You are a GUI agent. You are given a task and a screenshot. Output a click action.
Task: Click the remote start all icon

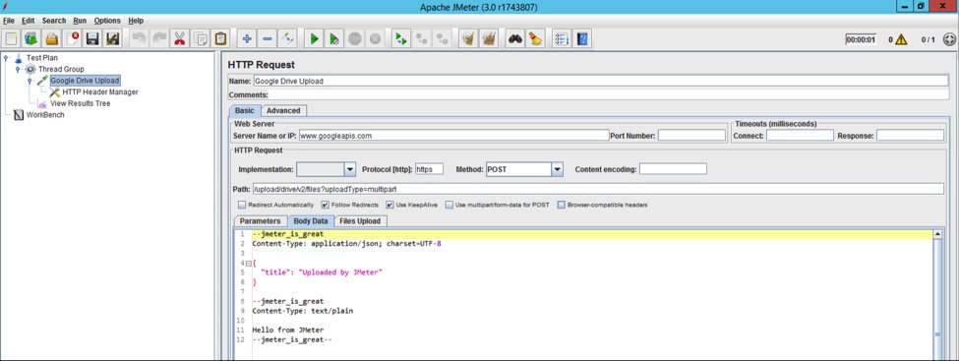click(x=400, y=39)
